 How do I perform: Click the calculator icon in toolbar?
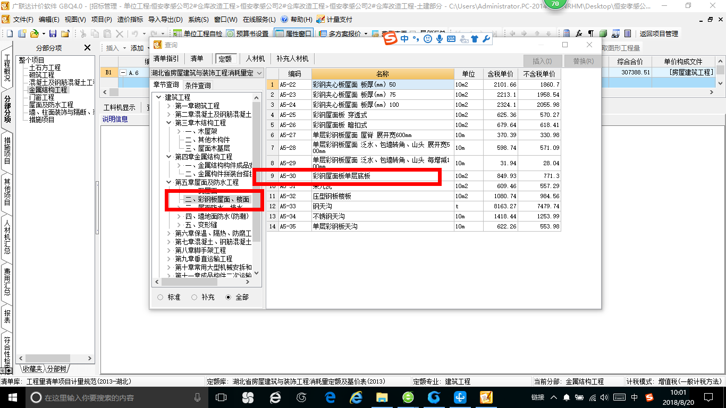[567, 33]
